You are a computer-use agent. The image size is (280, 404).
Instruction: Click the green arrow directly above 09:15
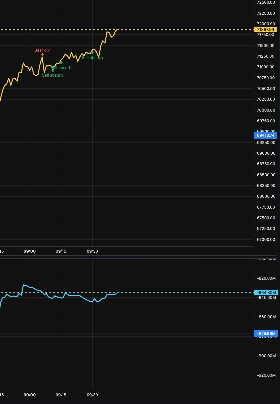[61, 63]
